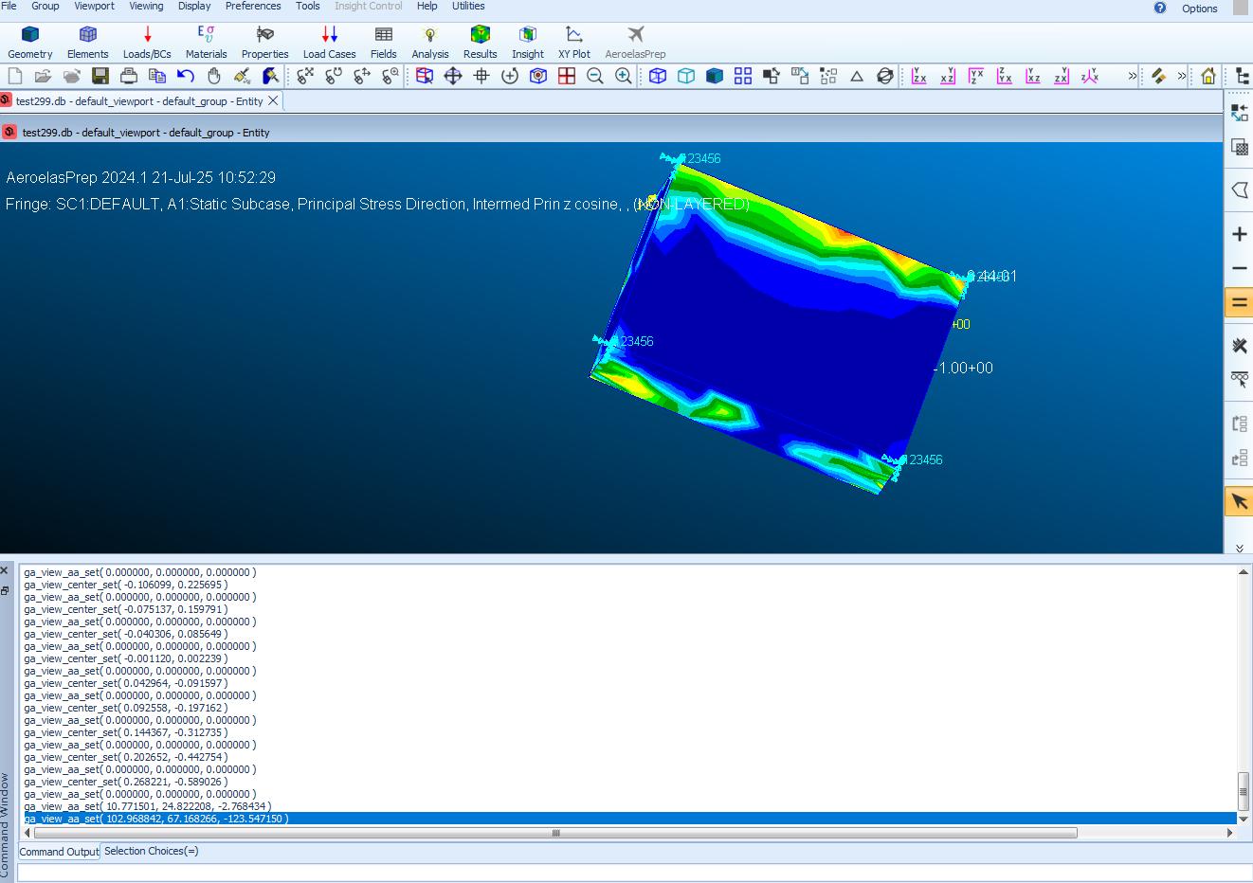The width and height of the screenshot is (1253, 883).
Task: Open the Options dropdown at top right
Action: 1199,9
